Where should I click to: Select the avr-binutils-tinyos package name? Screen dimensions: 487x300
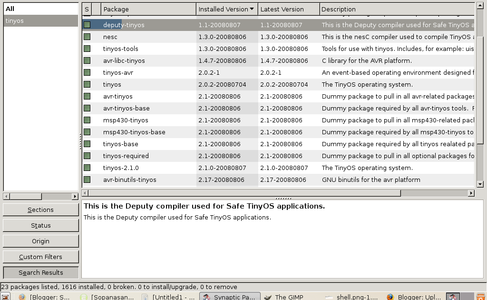[129, 180]
